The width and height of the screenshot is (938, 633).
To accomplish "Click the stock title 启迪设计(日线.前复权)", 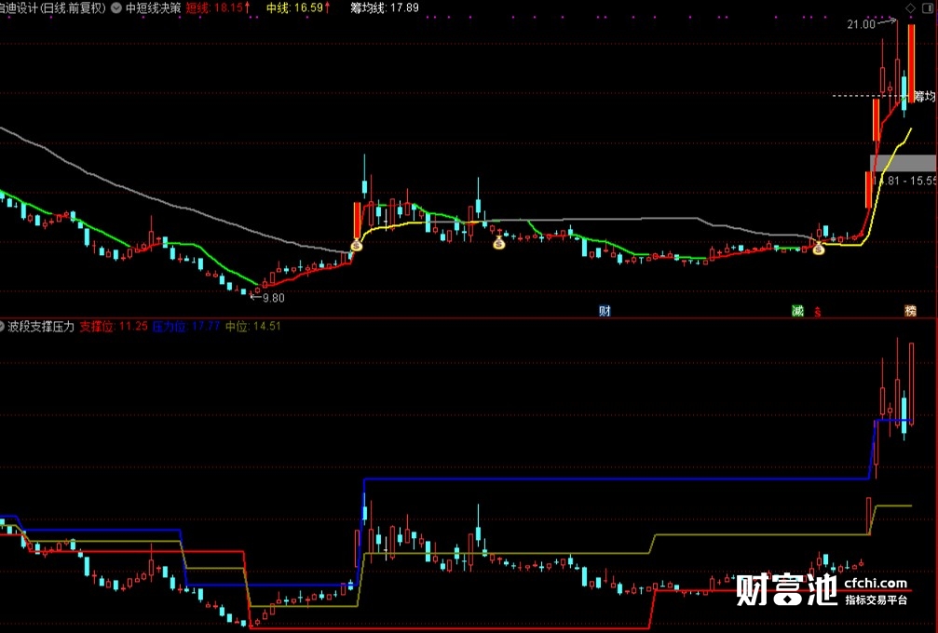I will coord(53,8).
